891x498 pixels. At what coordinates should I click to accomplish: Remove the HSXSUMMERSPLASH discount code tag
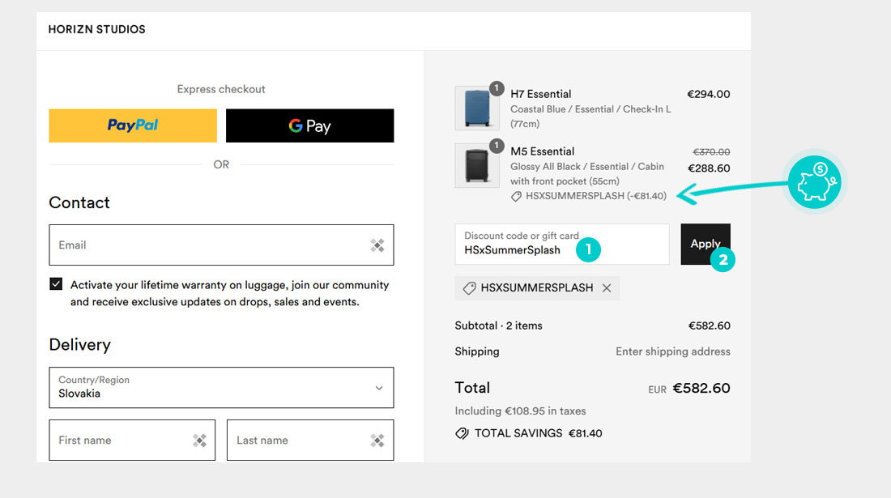tap(607, 288)
